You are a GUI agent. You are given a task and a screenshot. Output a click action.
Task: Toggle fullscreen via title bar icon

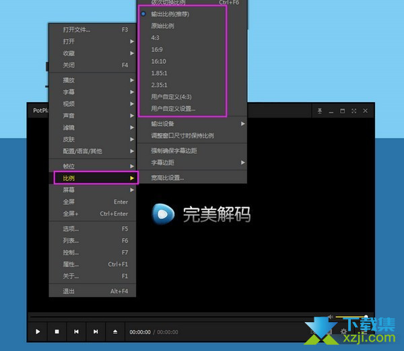(353, 111)
